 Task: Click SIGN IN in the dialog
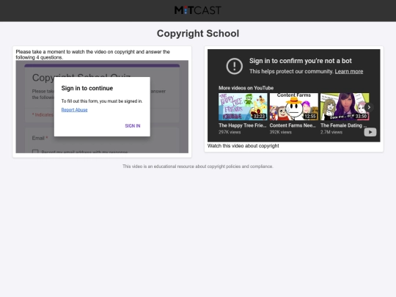pos(133,126)
